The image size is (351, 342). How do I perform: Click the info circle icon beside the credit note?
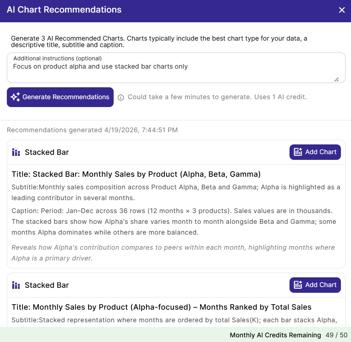coord(121,97)
